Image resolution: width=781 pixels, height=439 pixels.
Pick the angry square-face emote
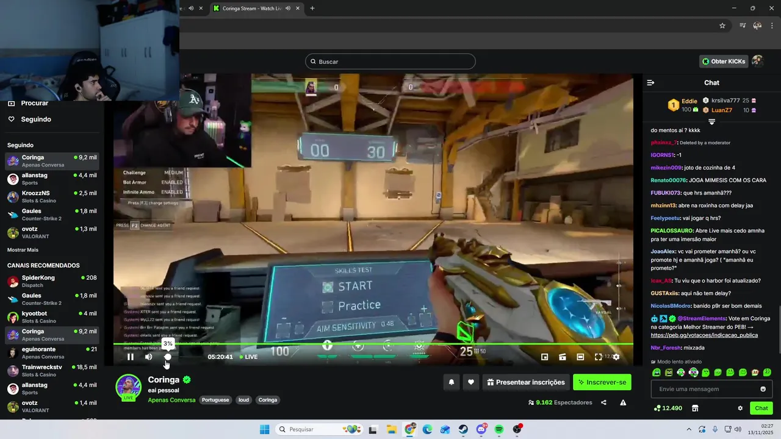tap(669, 373)
